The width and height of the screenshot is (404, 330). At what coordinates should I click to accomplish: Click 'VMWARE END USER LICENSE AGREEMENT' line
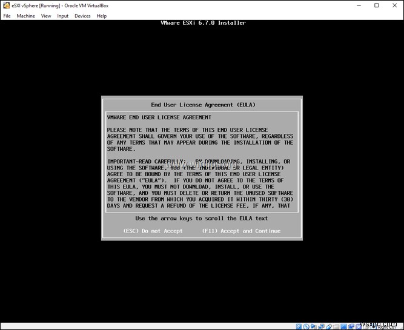click(159, 117)
